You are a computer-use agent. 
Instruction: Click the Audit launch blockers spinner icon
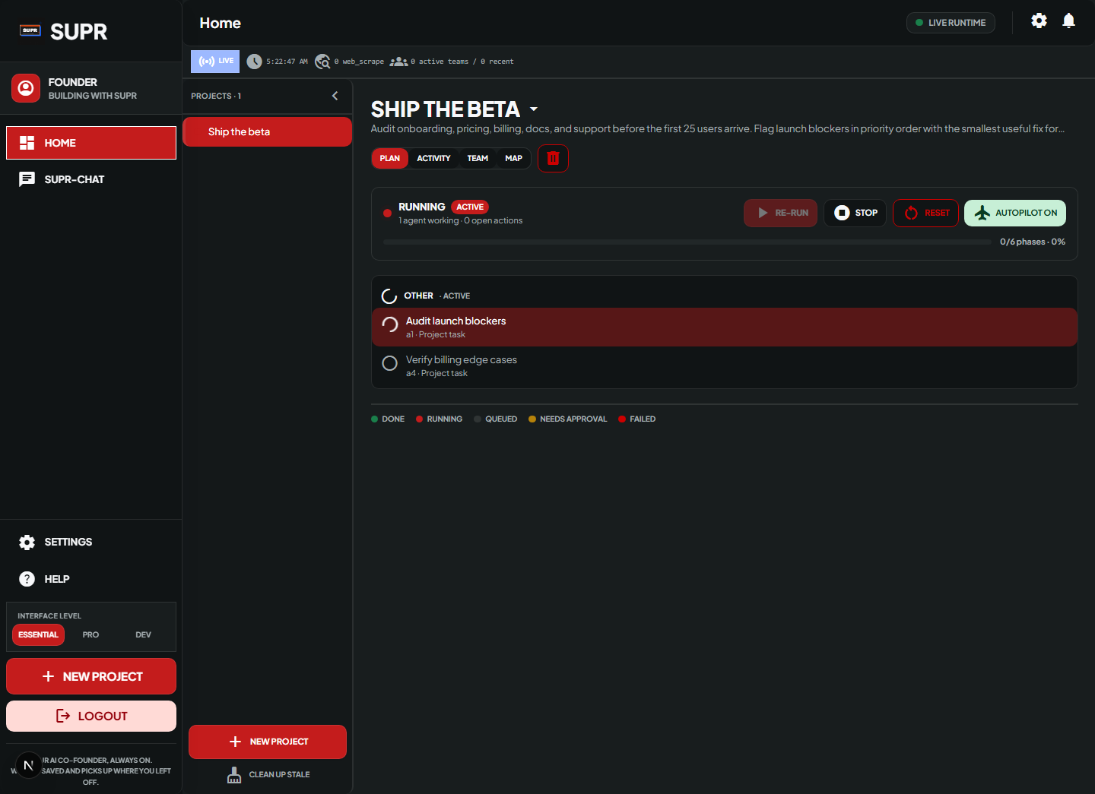390,325
